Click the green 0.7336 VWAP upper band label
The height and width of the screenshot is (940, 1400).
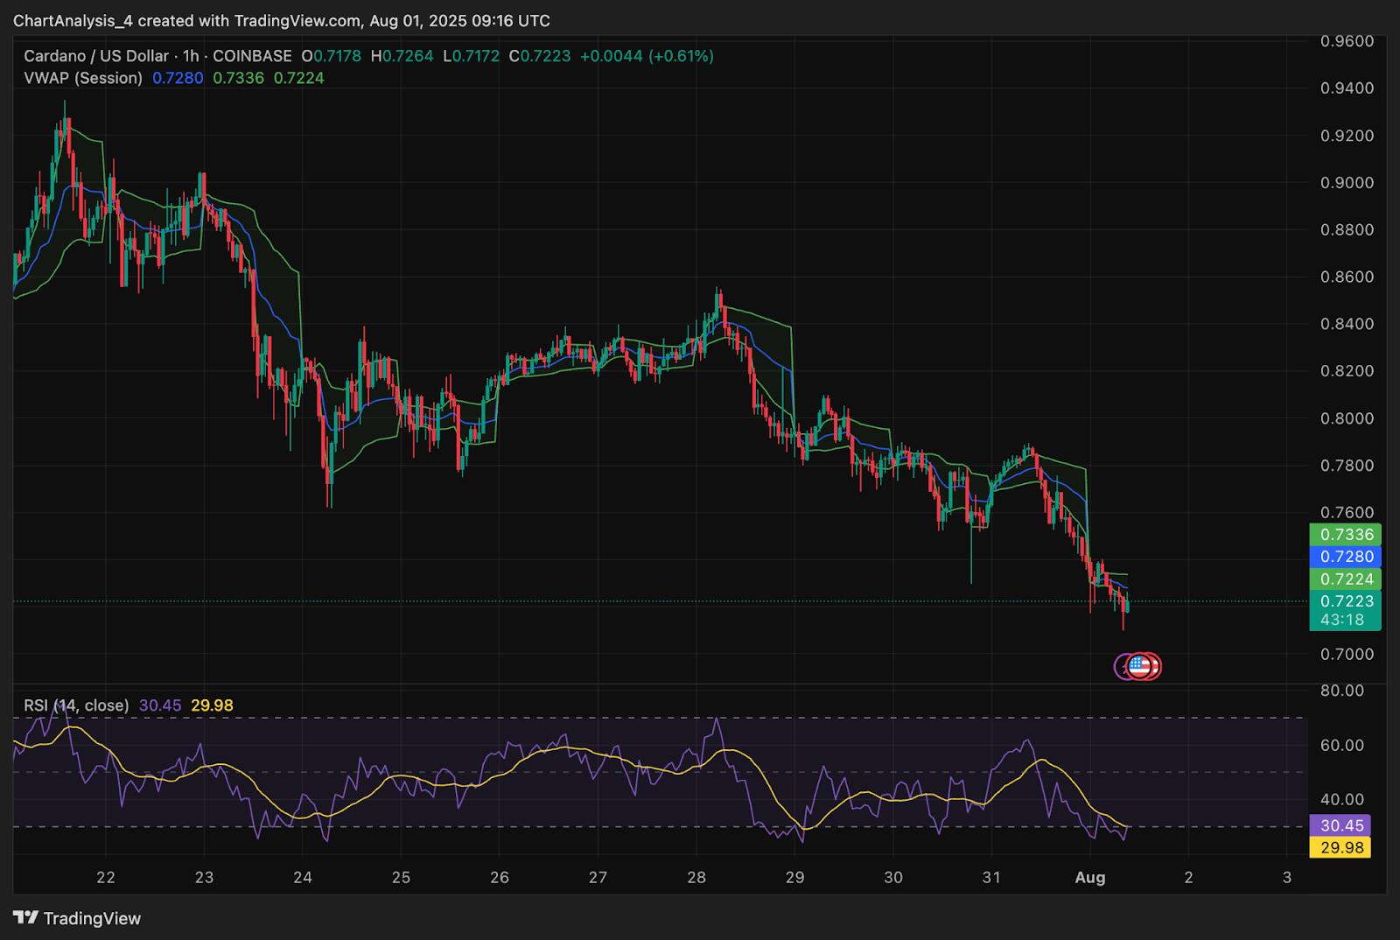1345,535
